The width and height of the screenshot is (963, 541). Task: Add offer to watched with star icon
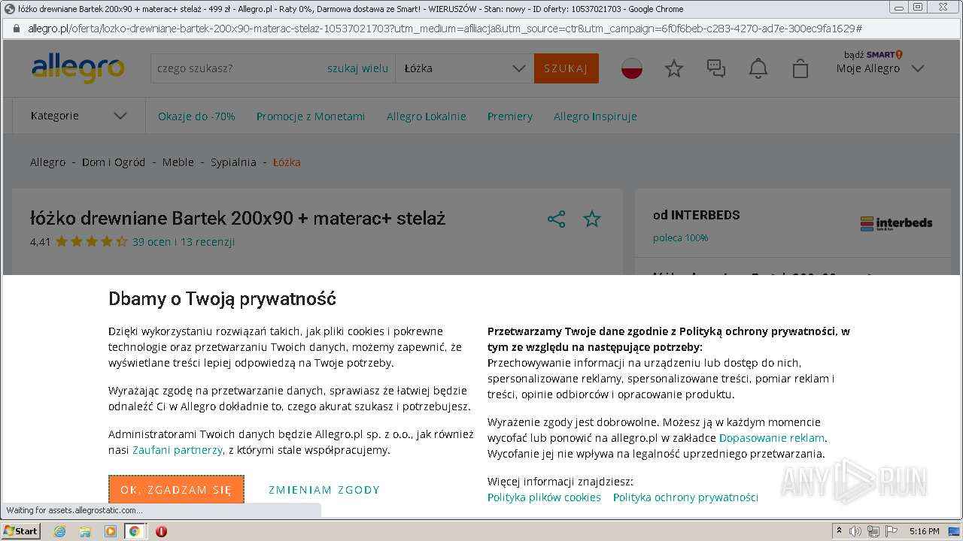pos(592,219)
